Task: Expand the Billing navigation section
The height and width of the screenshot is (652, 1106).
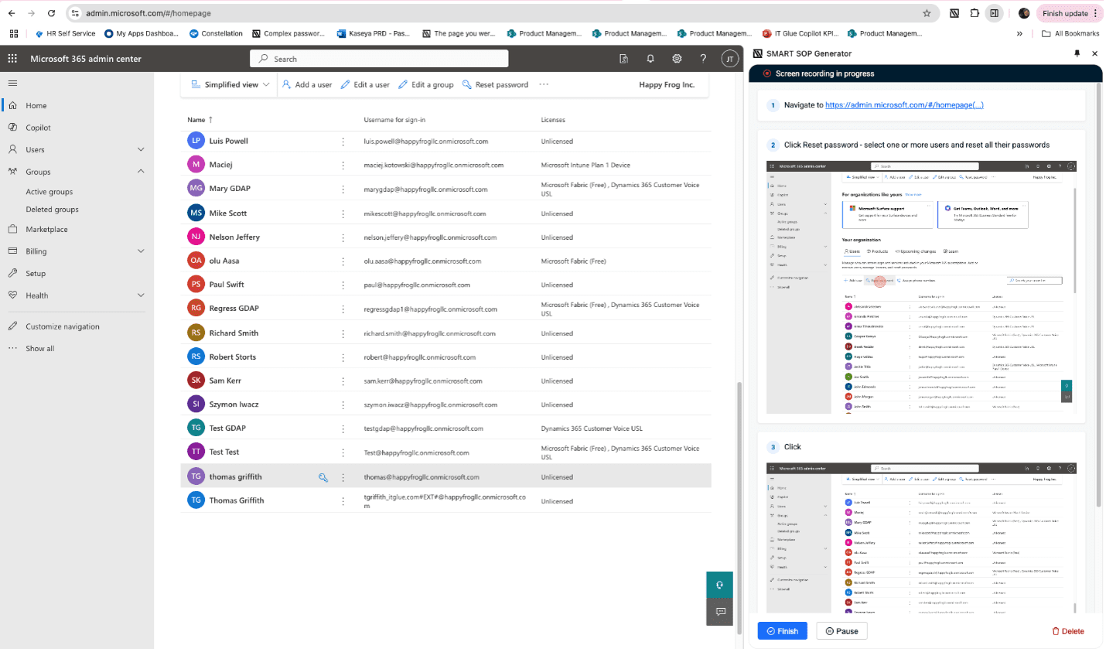Action: pyautogui.click(x=141, y=251)
